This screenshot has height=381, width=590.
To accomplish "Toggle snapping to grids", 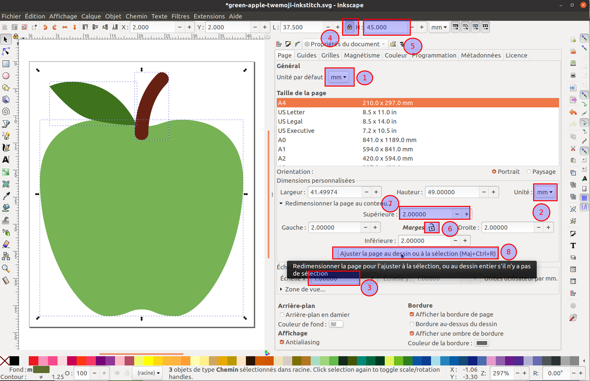I will [584, 198].
